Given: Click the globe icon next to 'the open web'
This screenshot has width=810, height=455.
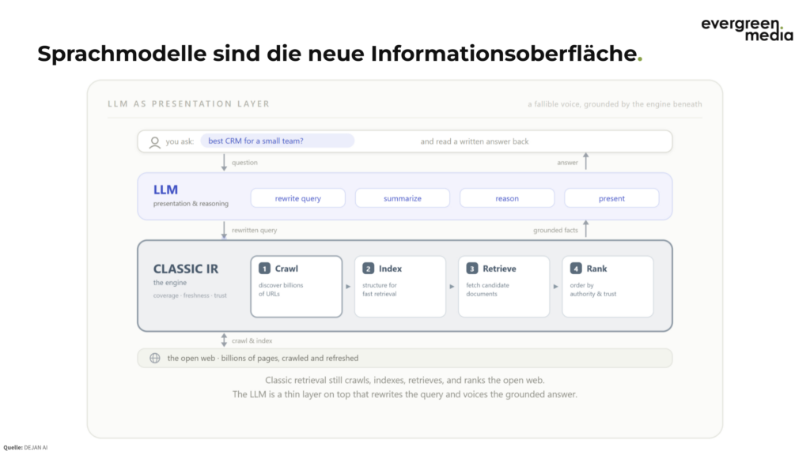Looking at the screenshot, I should tap(154, 358).
